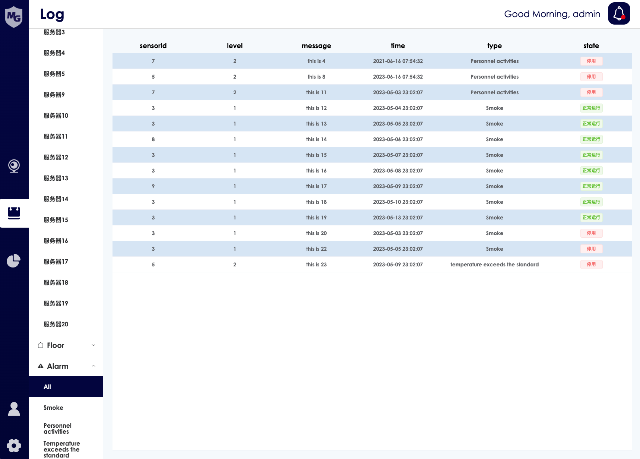Image resolution: width=640 pixels, height=459 pixels.
Task: Click the time column header
Action: [x=398, y=46]
